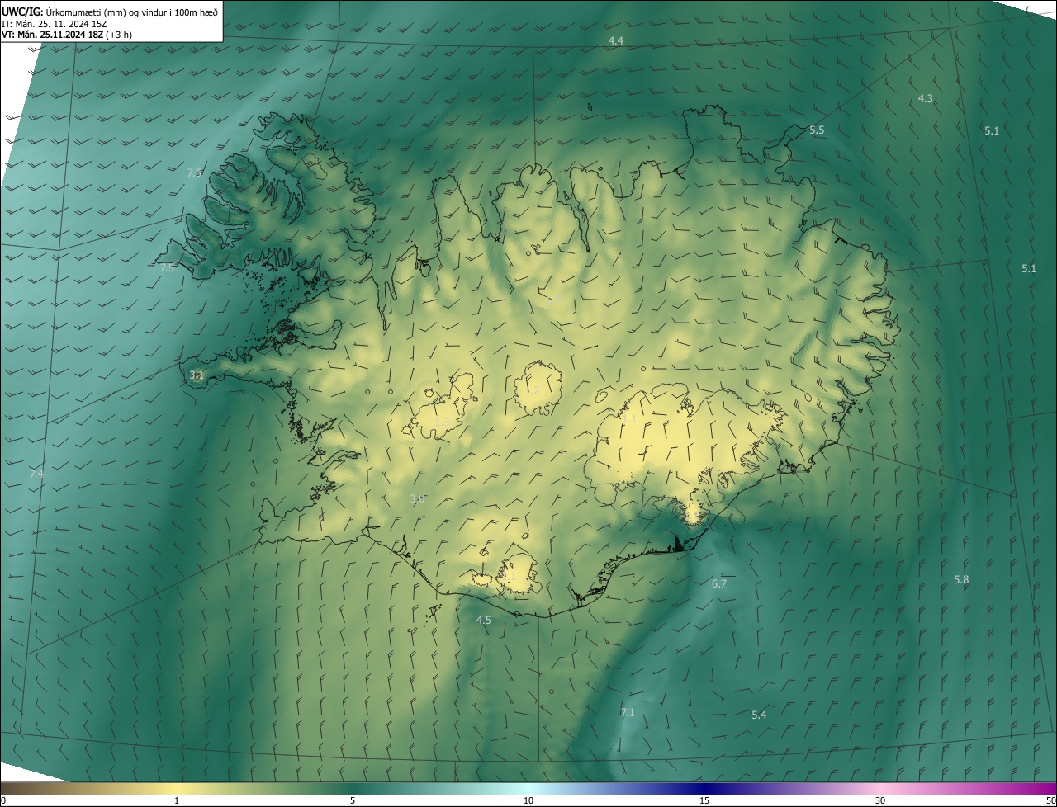Viewport: 1057px width, 807px height.
Task: Pick the 3.0 value in southwest Iceland
Action: coord(417,498)
